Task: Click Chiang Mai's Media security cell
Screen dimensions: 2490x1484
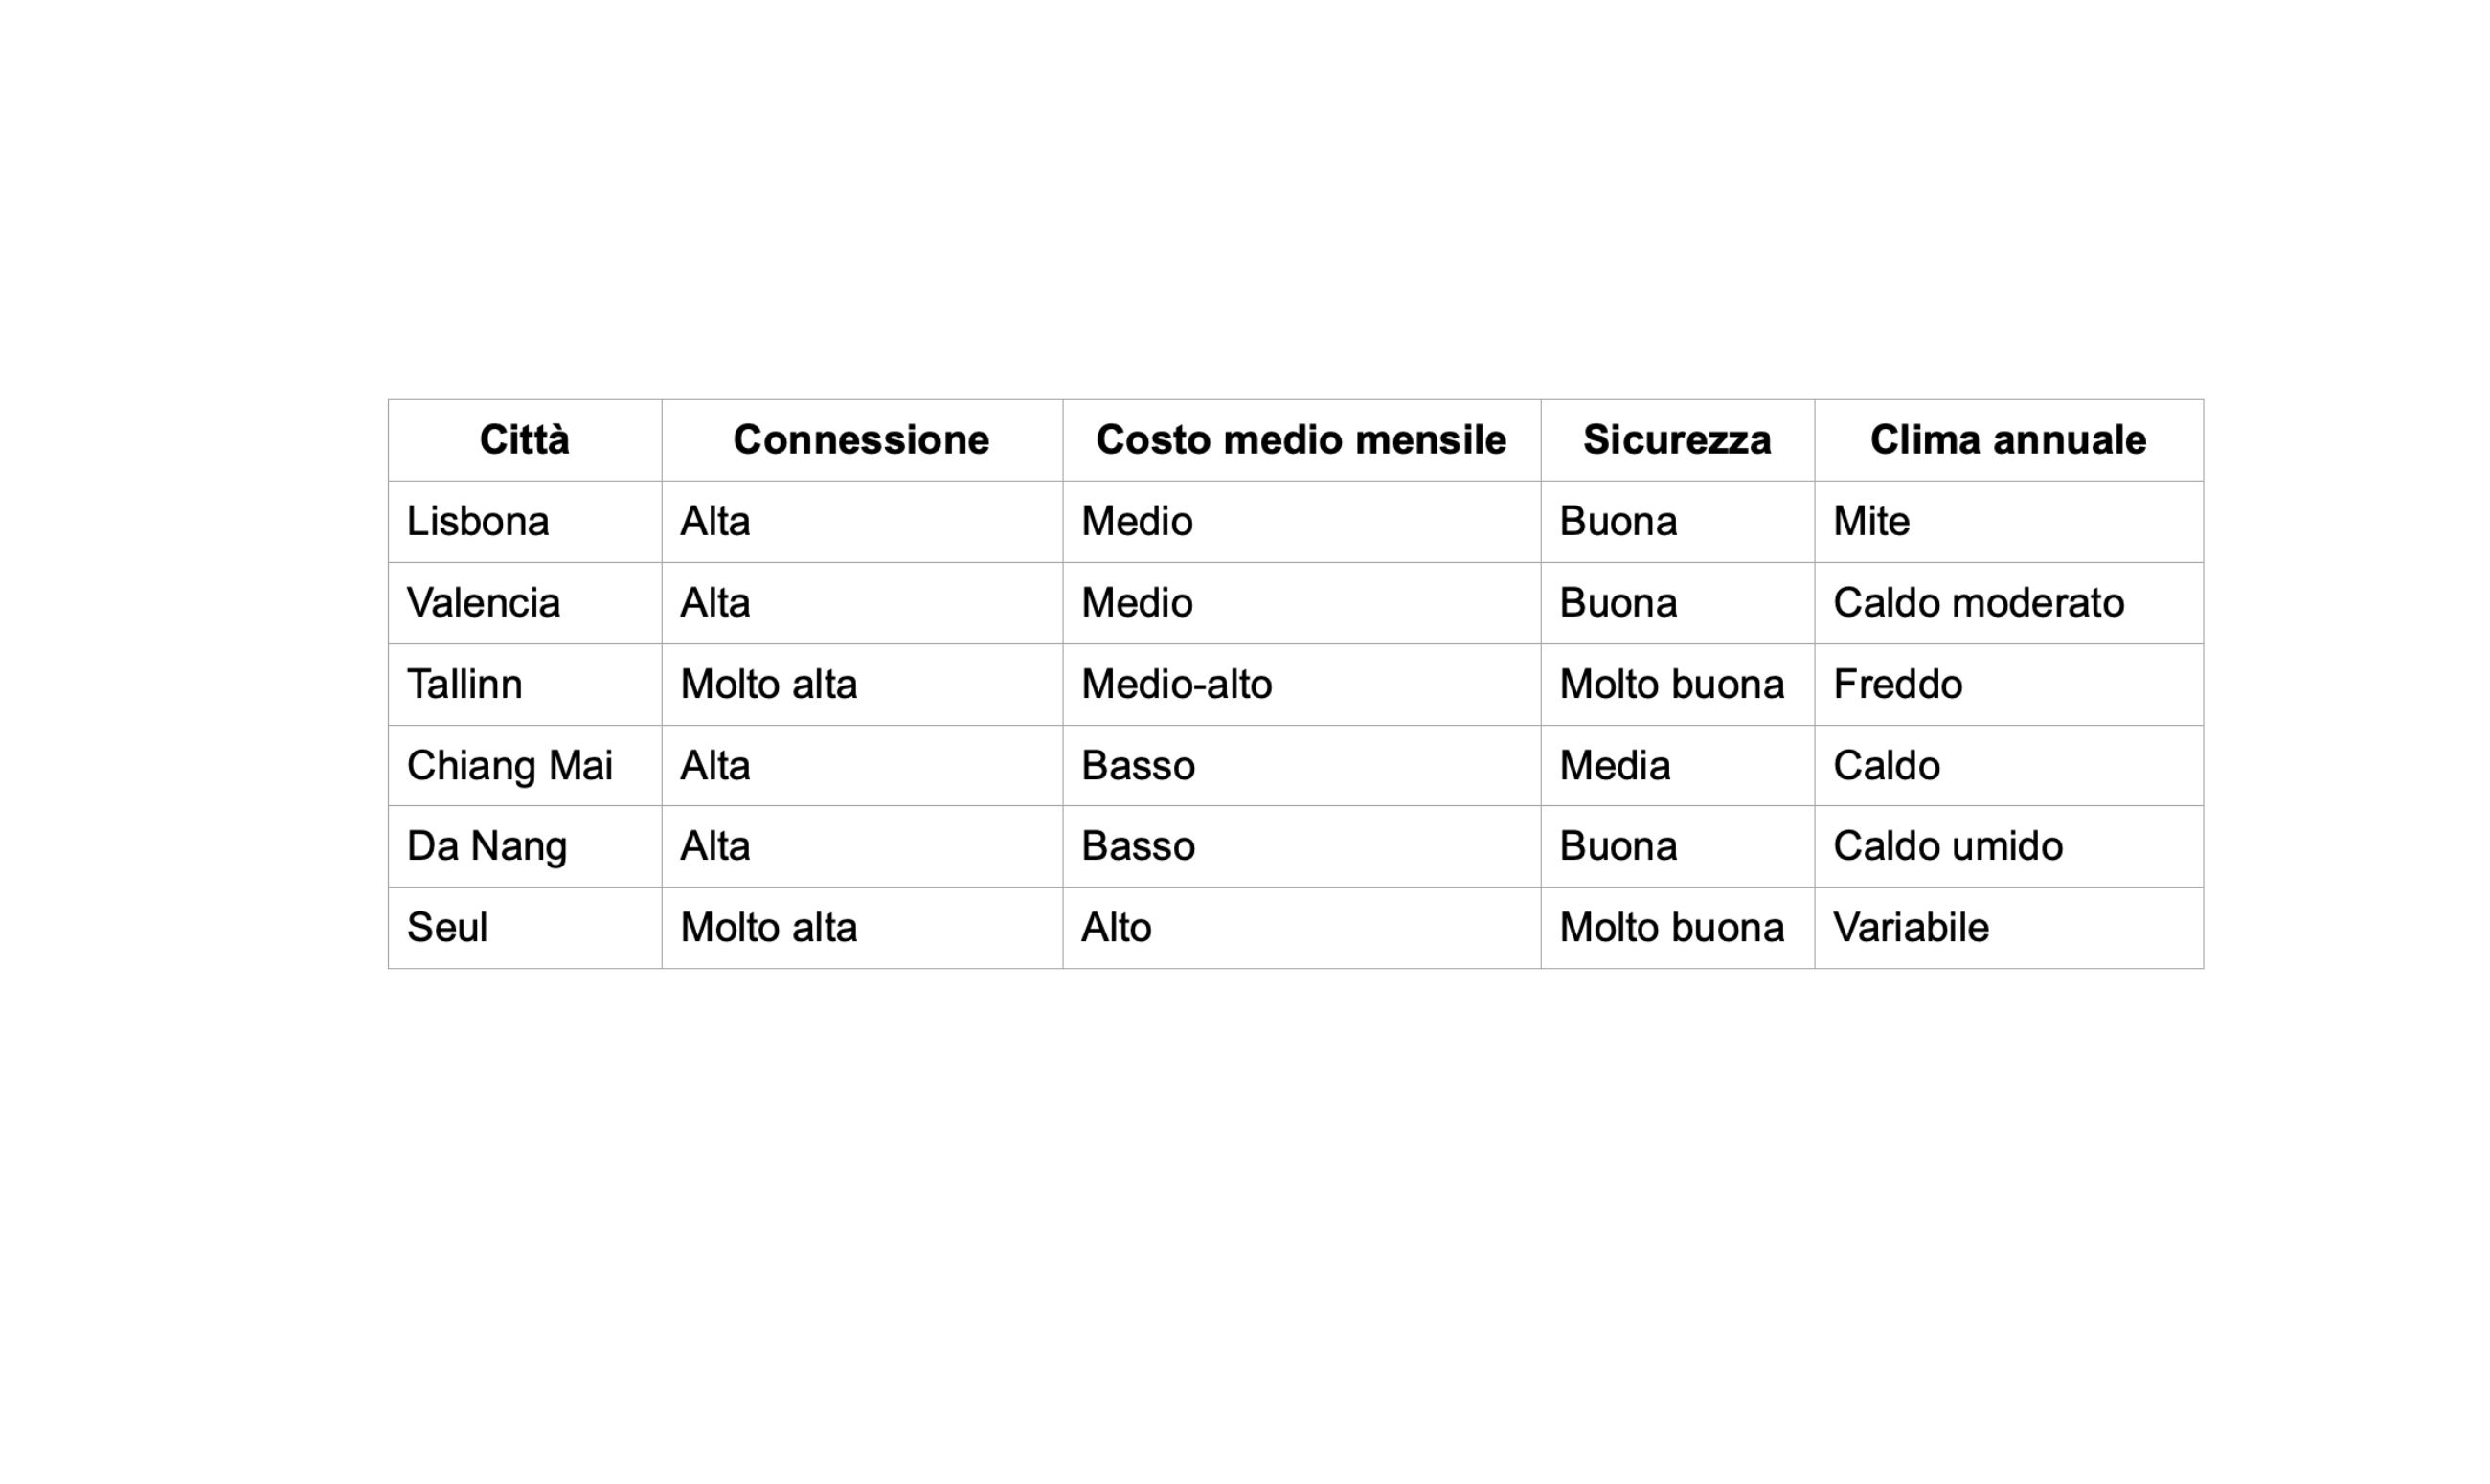Action: tap(1614, 765)
